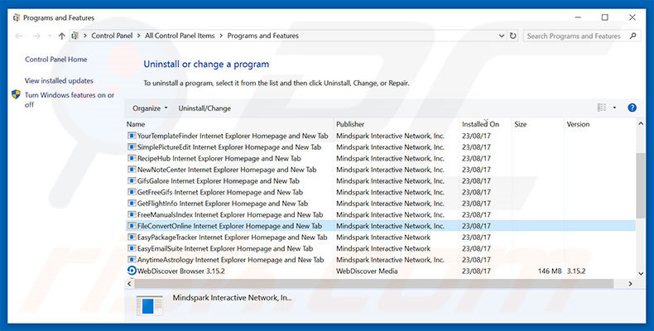Expand address bar history dropdown

(x=502, y=36)
